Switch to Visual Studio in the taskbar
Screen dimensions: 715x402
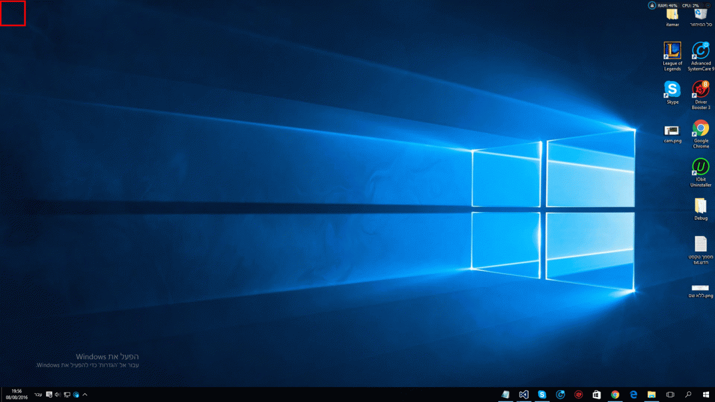tap(524, 394)
